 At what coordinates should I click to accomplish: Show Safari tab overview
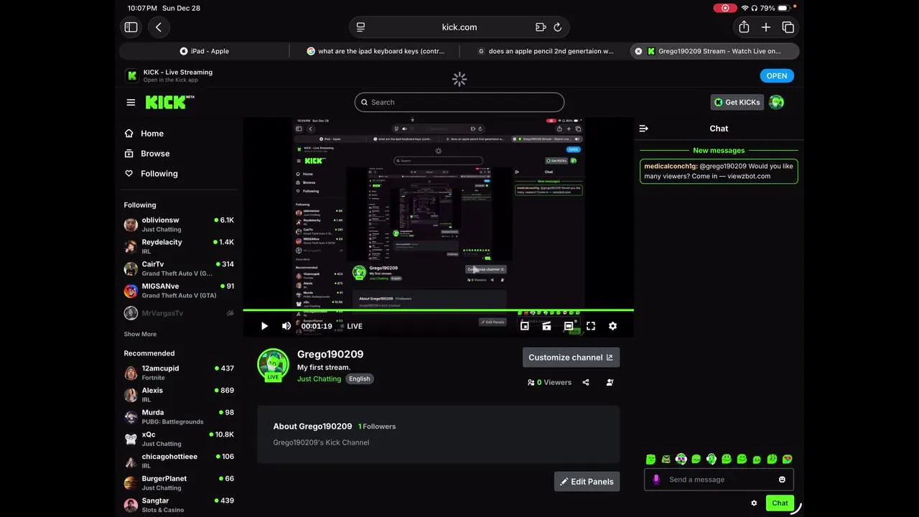[788, 27]
